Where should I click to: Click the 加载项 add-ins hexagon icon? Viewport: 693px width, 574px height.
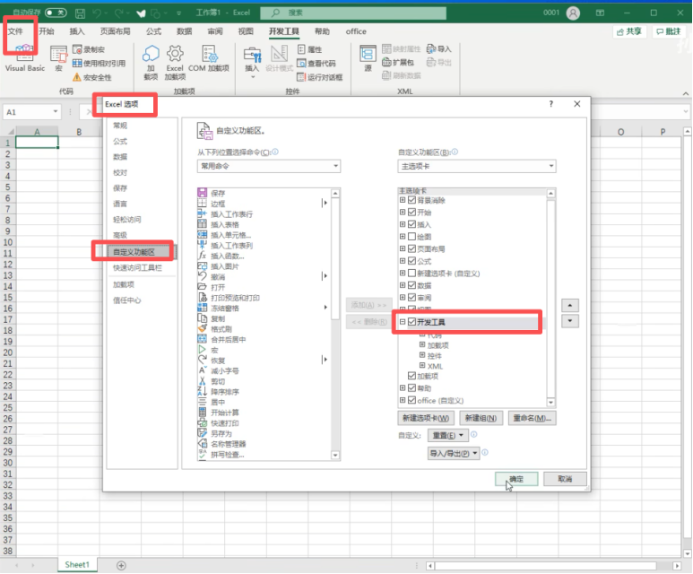coord(151,54)
